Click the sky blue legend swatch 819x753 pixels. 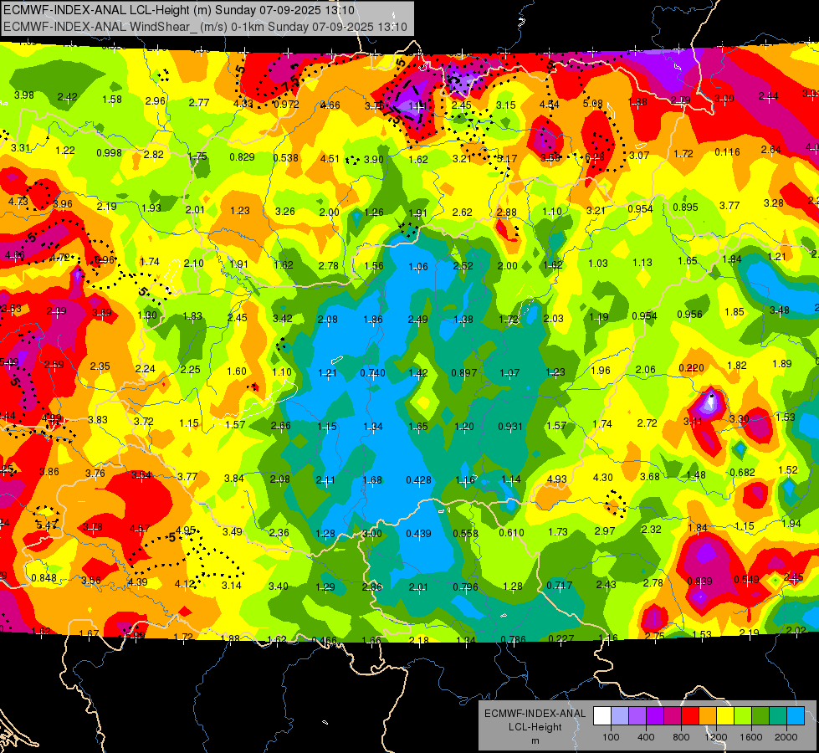pyautogui.click(x=796, y=715)
